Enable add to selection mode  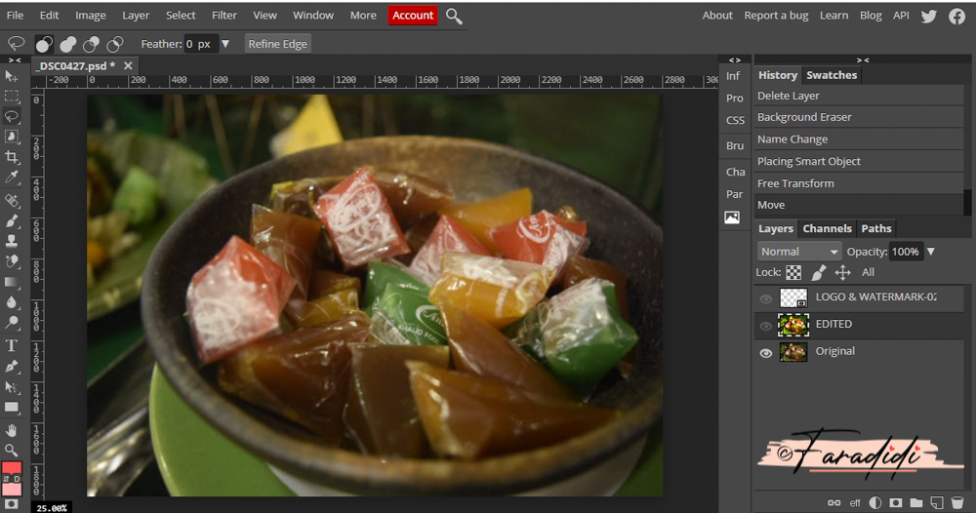pyautogui.click(x=68, y=44)
